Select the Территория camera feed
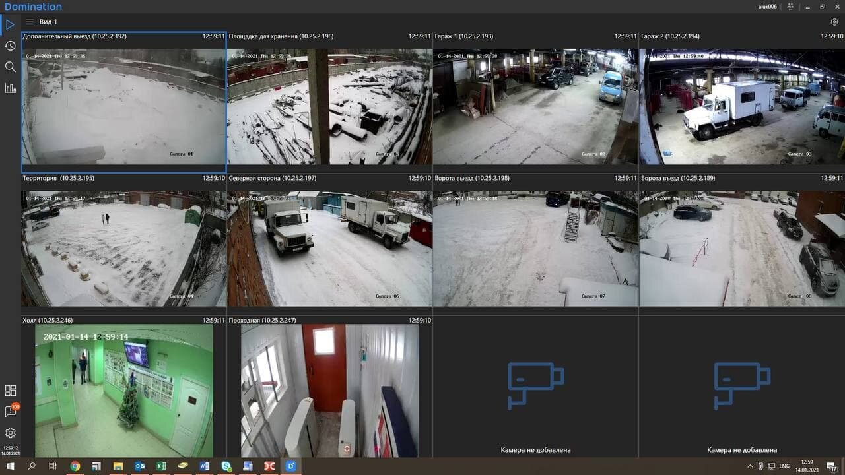Image resolution: width=845 pixels, height=475 pixels. (x=124, y=249)
